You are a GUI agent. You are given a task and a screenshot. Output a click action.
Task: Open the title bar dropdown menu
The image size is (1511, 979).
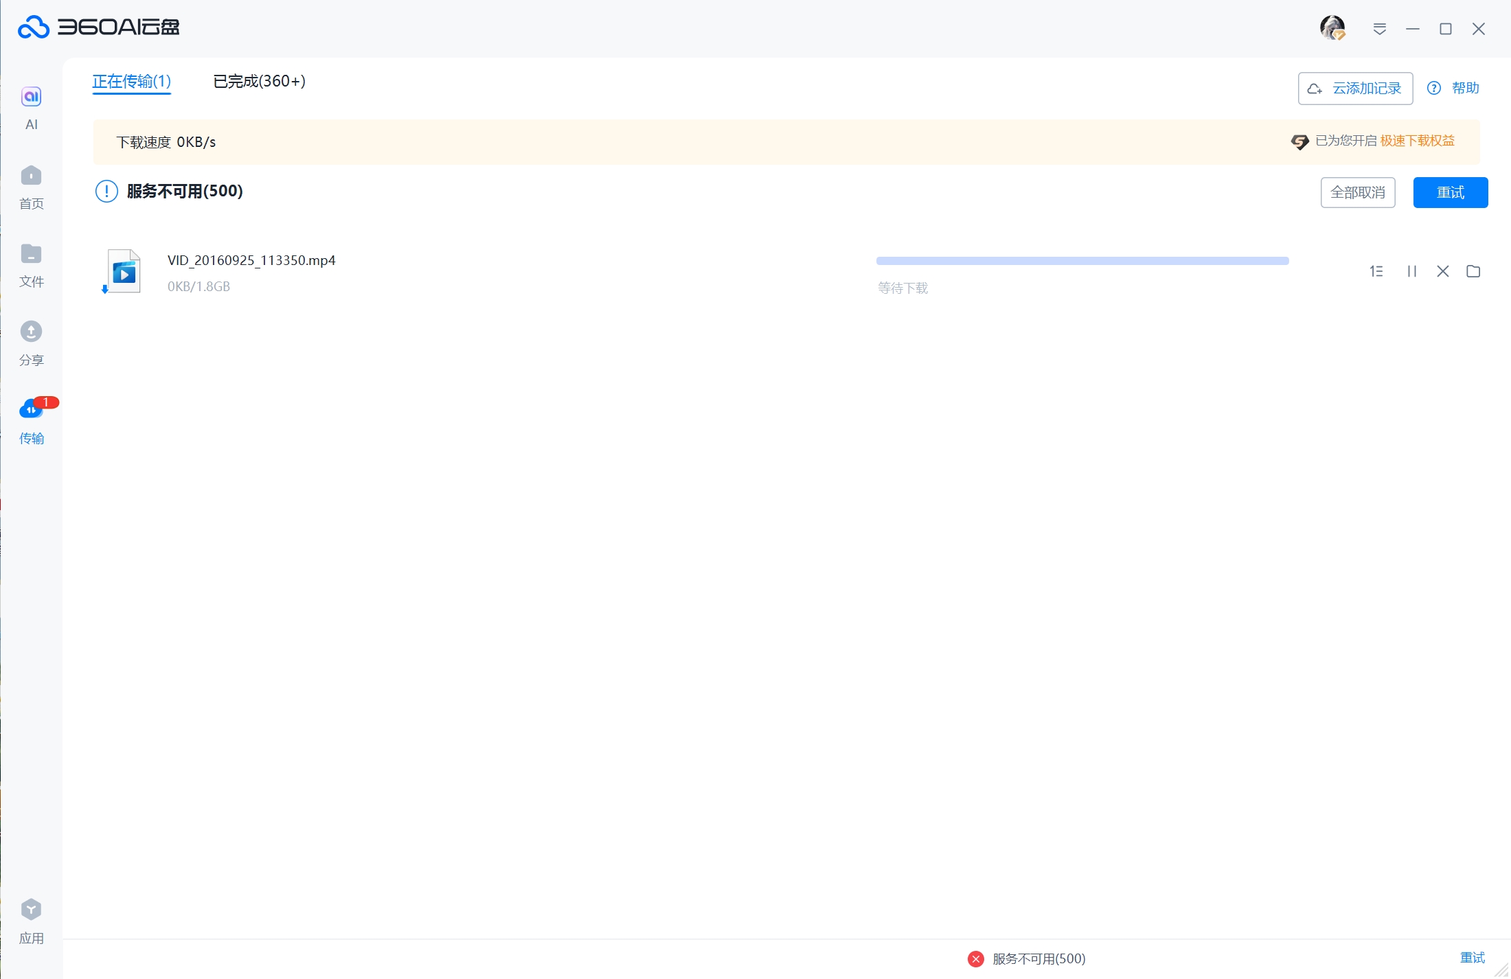(x=1379, y=29)
